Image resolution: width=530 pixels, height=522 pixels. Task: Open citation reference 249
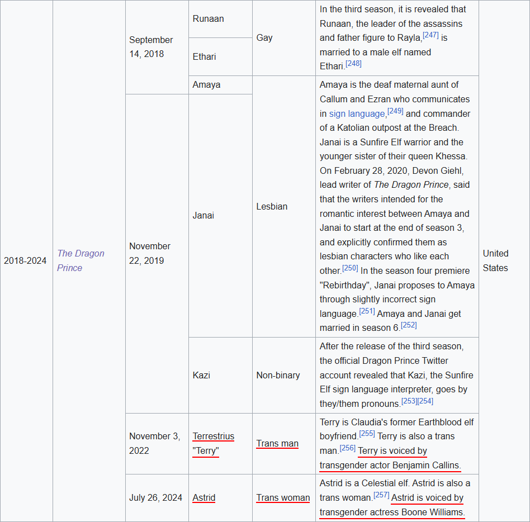click(x=395, y=111)
